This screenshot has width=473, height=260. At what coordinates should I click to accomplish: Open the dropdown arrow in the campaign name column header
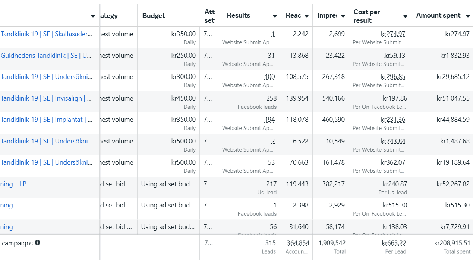(93, 16)
